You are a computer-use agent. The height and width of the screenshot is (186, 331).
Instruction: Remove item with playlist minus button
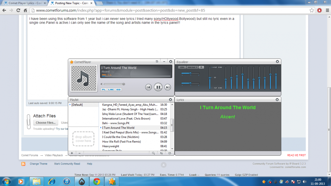(x=79, y=153)
